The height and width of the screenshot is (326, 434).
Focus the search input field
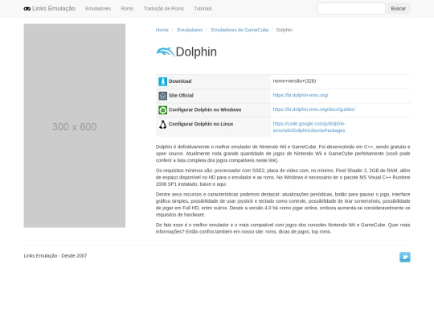[351, 9]
